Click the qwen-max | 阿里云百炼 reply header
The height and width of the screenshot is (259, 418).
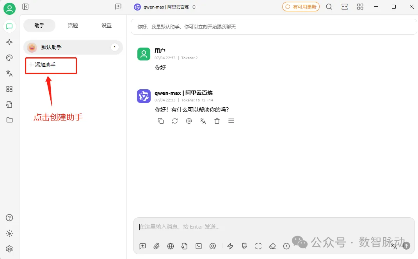coord(184,93)
